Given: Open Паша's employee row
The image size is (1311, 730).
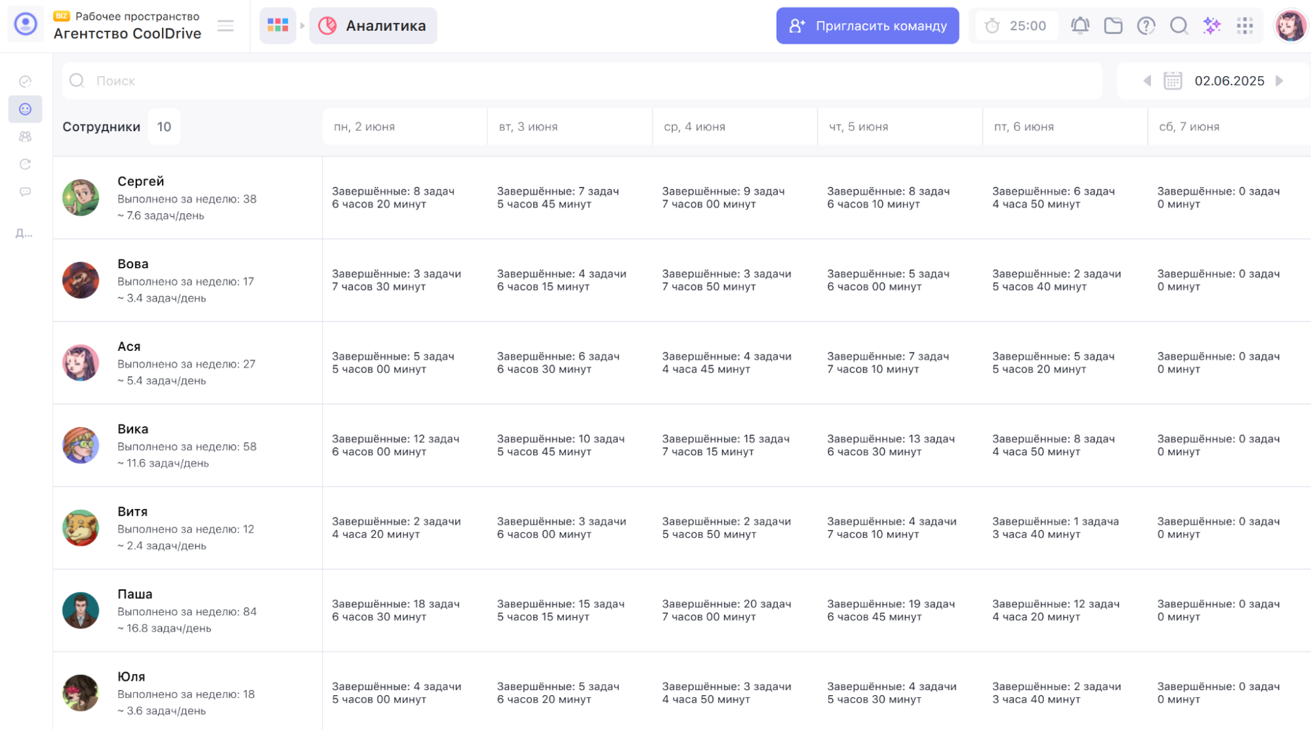Looking at the screenshot, I should tap(681, 610).
